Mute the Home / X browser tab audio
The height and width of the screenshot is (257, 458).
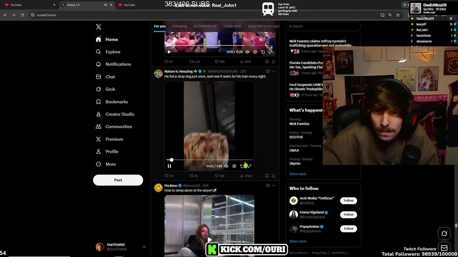[105, 5]
